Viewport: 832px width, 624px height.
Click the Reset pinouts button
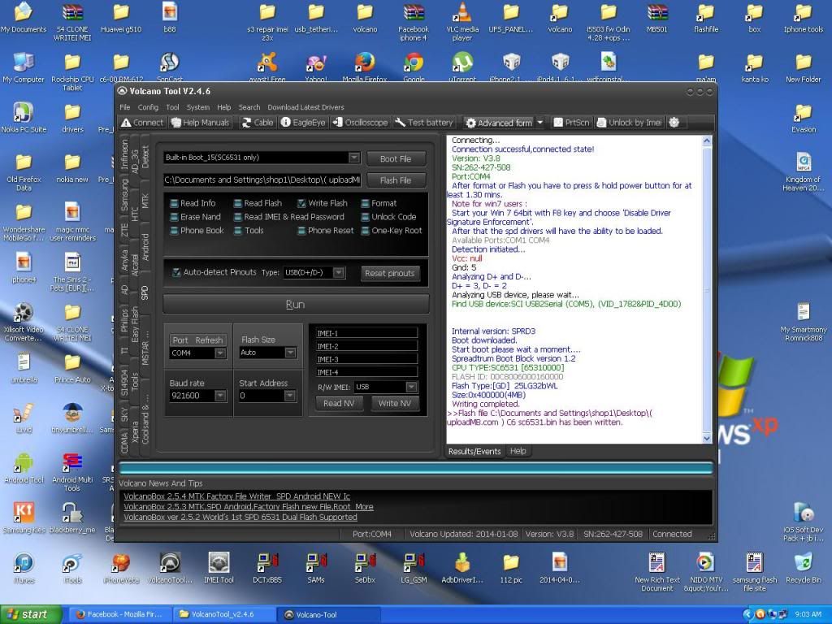point(390,273)
